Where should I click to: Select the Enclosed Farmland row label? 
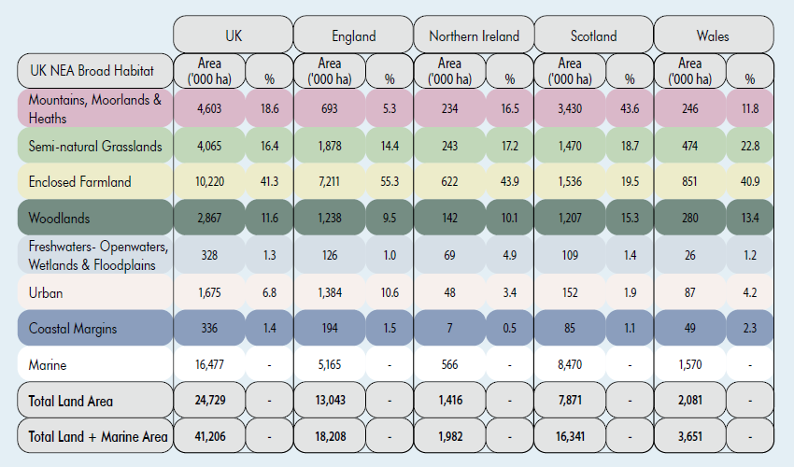[79, 182]
